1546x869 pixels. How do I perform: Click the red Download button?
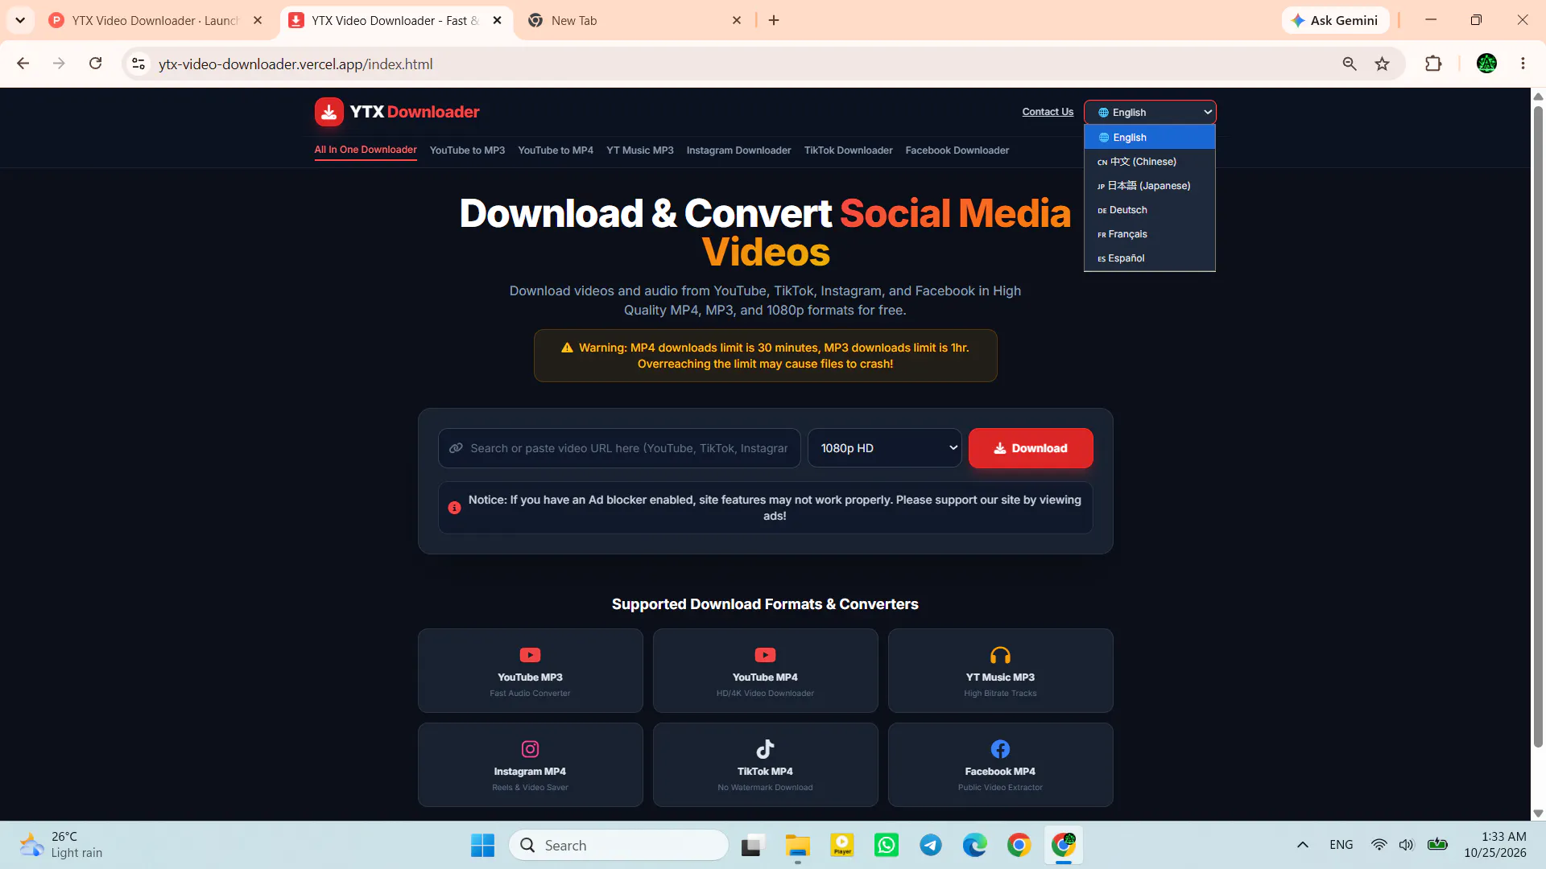(1031, 448)
